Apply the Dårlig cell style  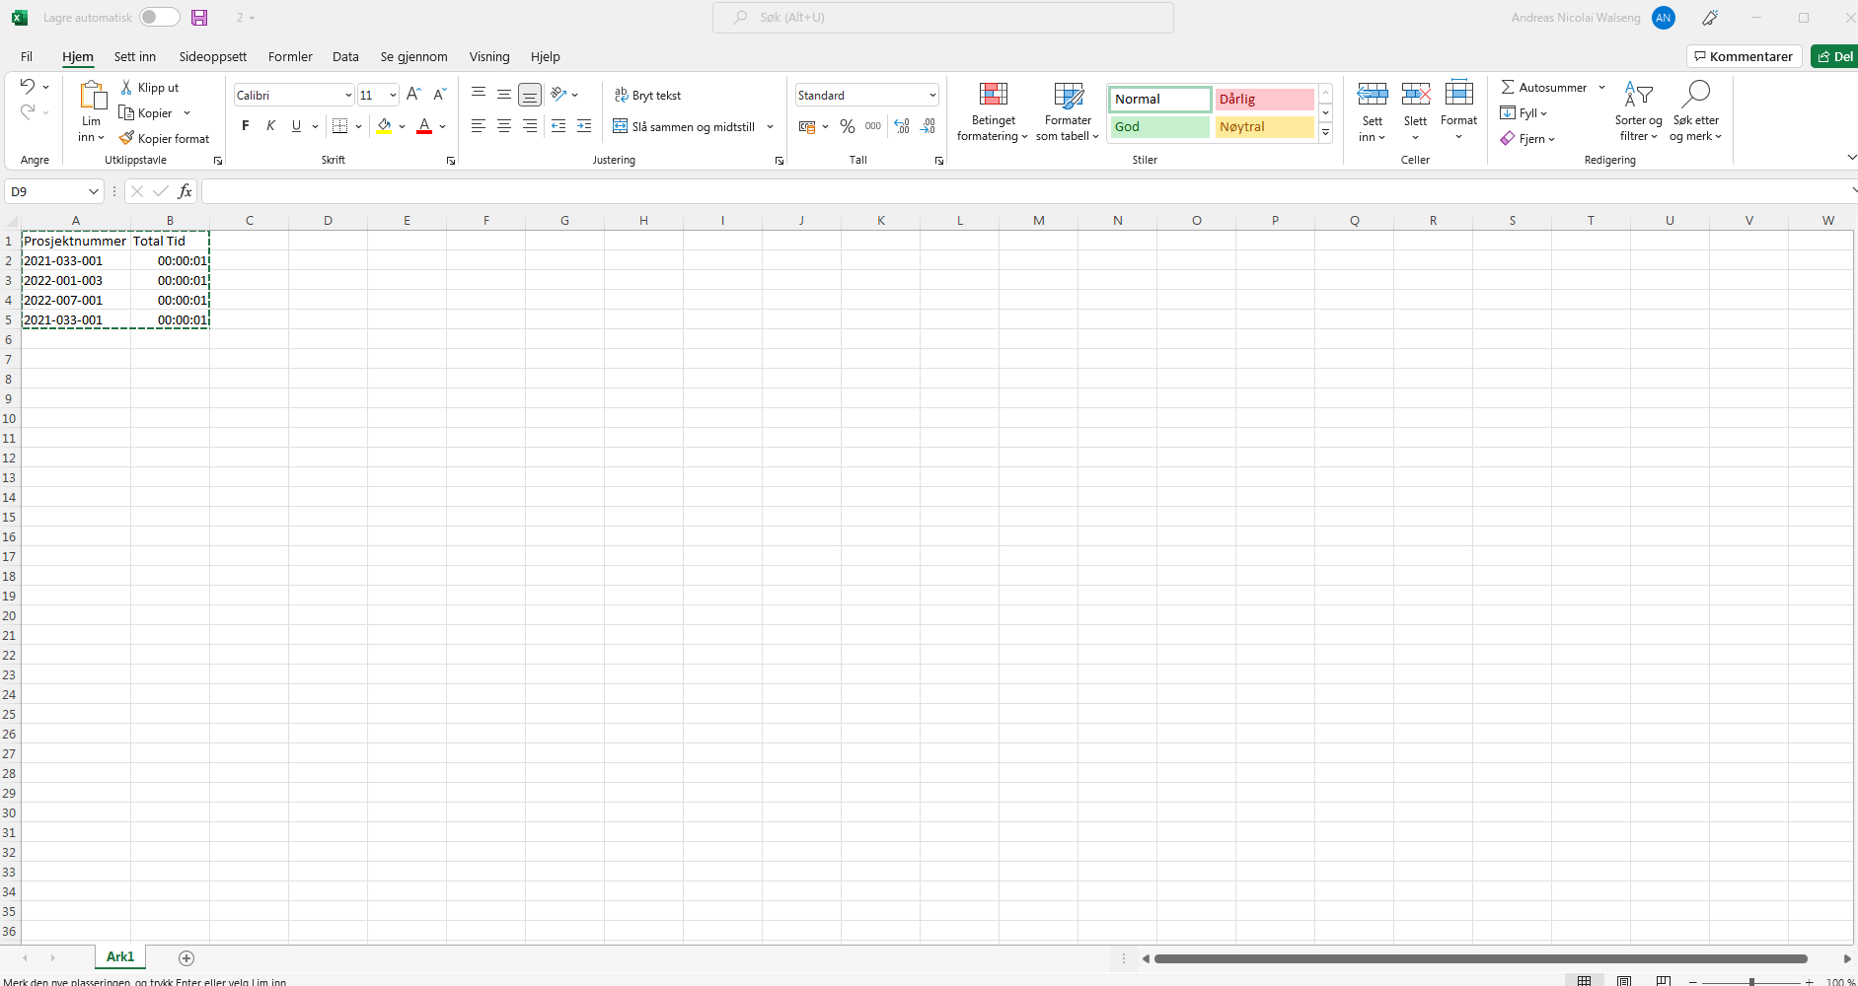(1264, 99)
